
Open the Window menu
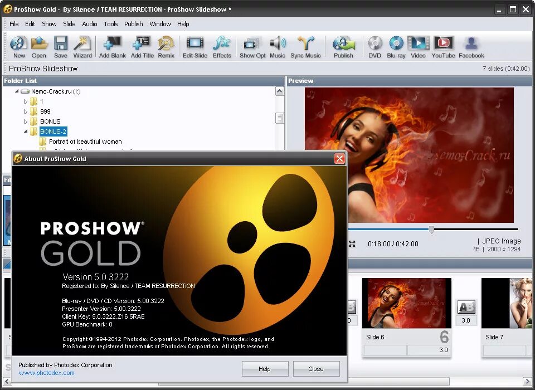click(x=160, y=24)
